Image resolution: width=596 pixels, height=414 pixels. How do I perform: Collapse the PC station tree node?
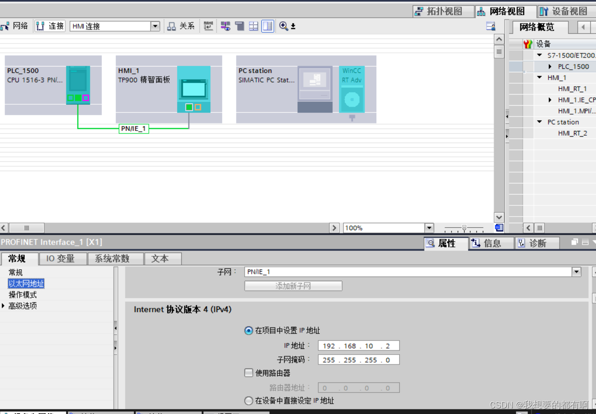[x=540, y=122]
